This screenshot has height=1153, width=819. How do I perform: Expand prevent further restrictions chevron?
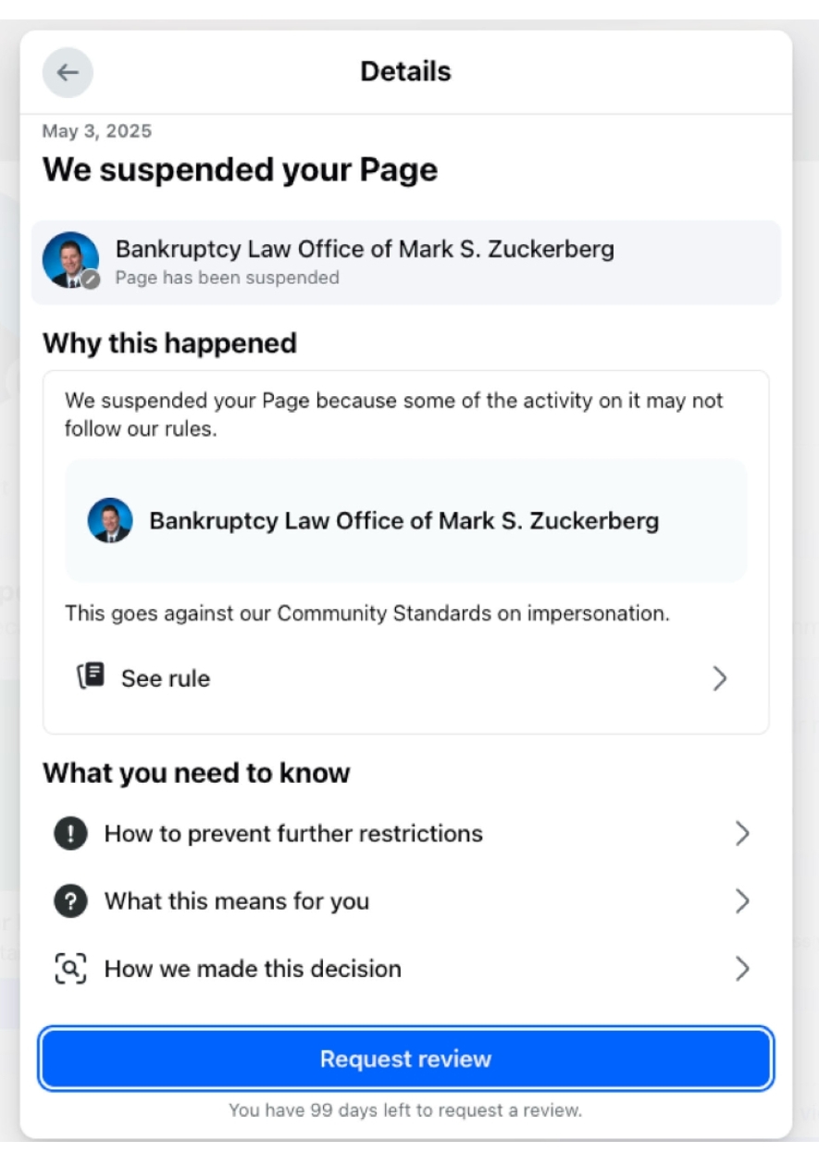741,834
